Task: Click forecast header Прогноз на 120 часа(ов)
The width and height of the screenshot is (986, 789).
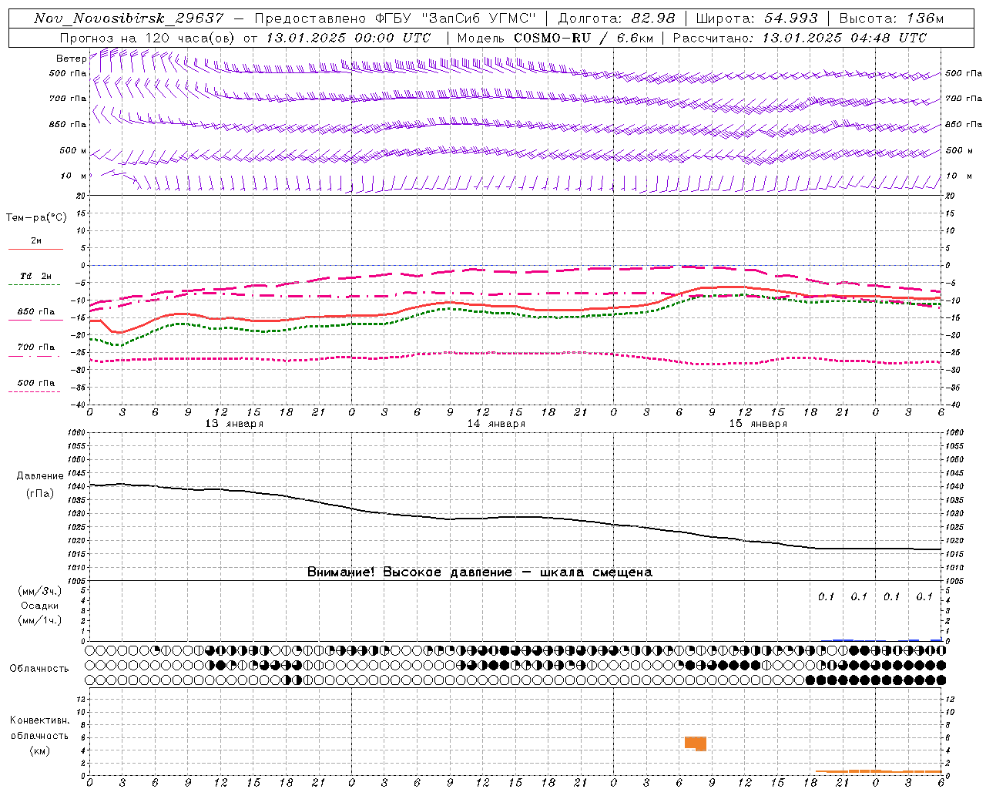Action: [x=148, y=38]
